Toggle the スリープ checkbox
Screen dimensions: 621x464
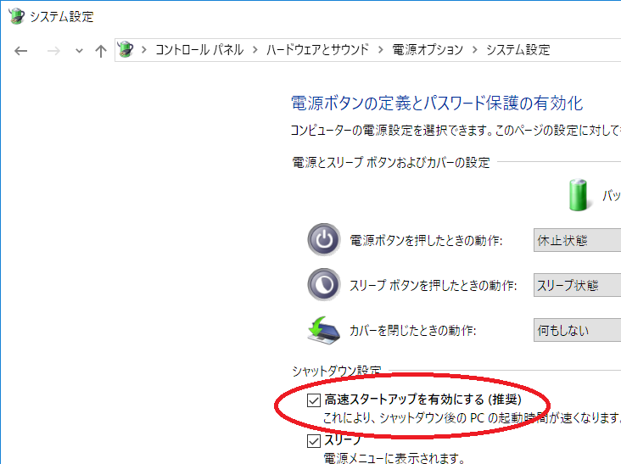tap(314, 441)
